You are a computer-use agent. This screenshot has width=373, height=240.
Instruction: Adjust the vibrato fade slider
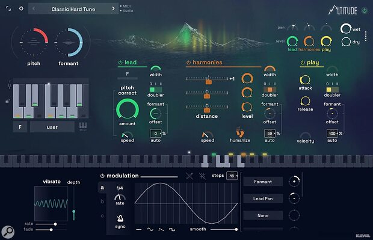[51, 230]
